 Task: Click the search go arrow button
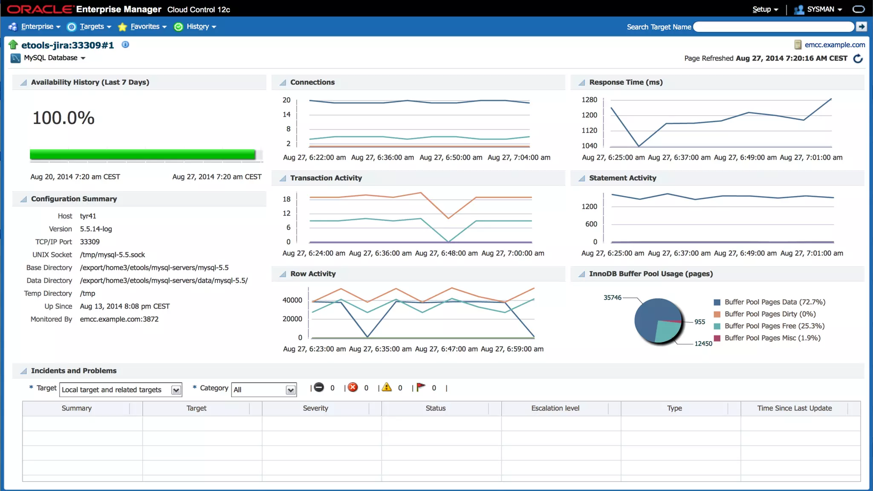coord(861,26)
